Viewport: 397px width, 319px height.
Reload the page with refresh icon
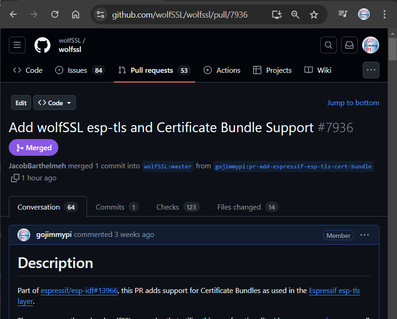point(55,14)
